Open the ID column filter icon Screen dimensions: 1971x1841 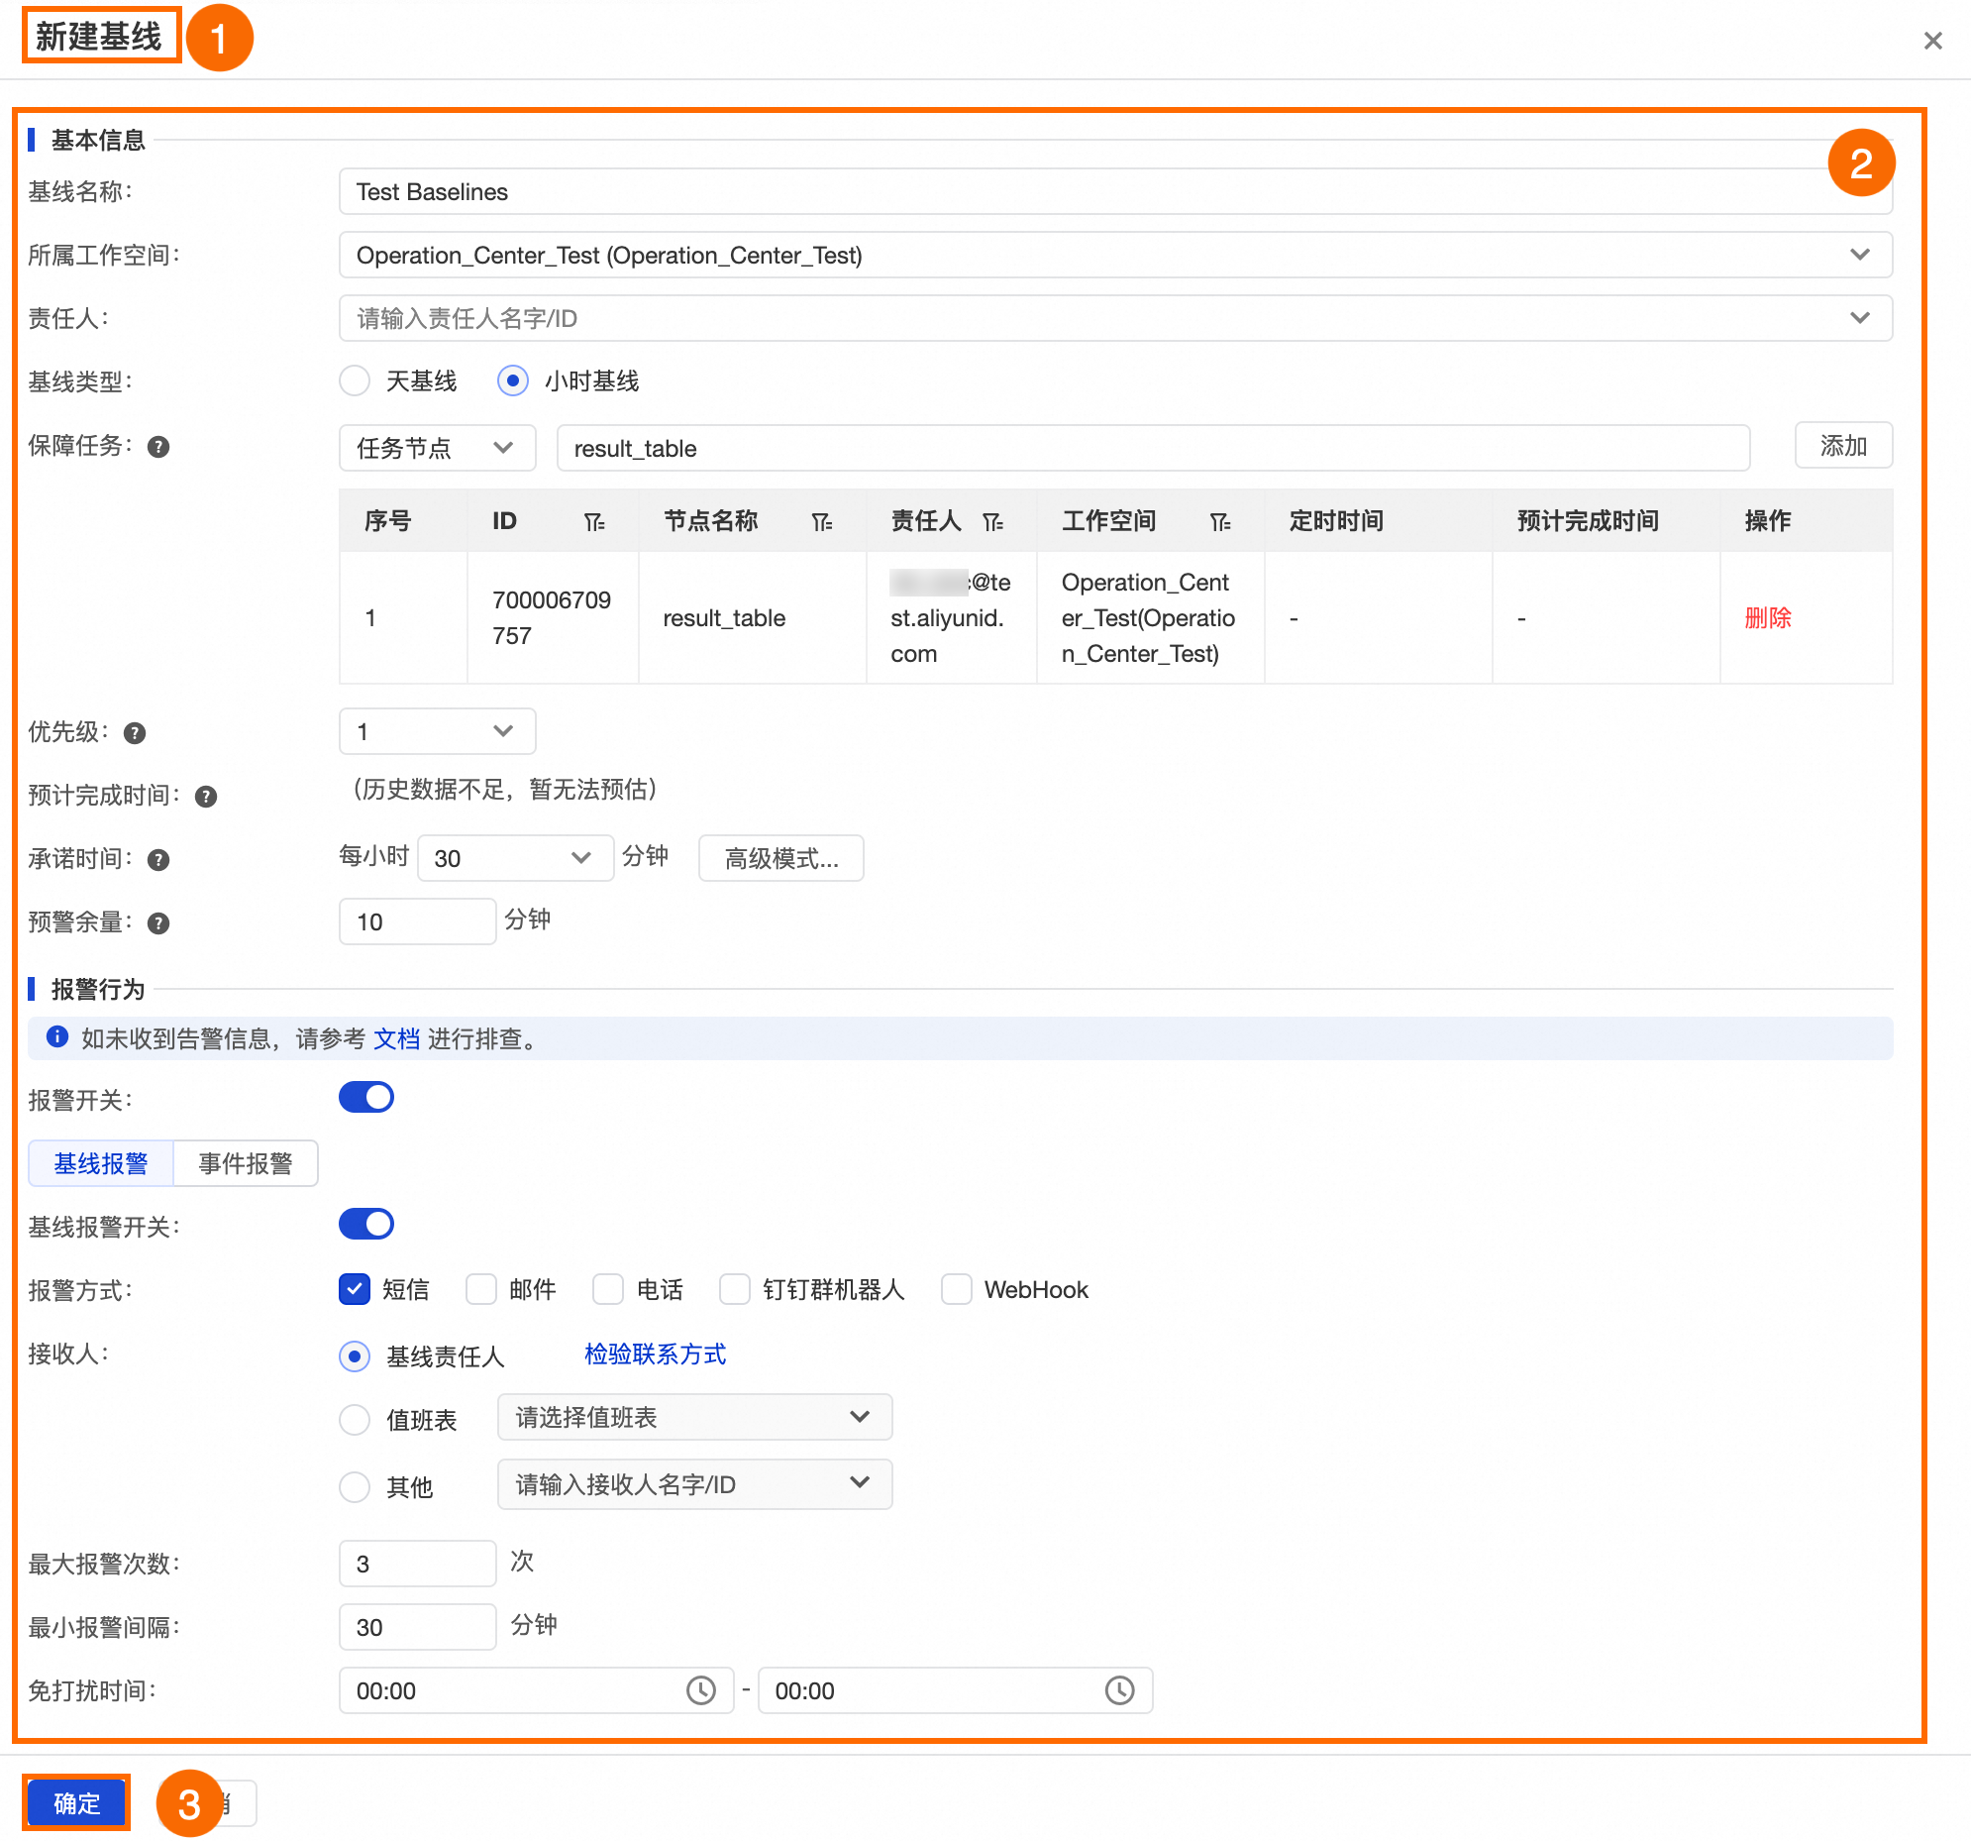pos(594,522)
